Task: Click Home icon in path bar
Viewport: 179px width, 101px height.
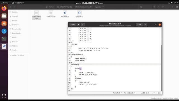Action: 47,7
